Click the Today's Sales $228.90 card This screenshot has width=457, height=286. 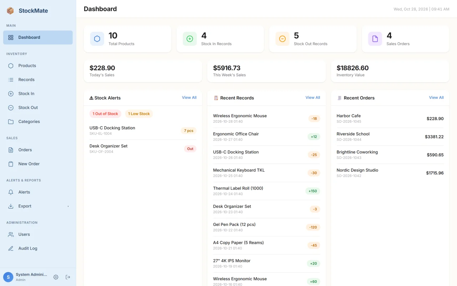(x=143, y=71)
